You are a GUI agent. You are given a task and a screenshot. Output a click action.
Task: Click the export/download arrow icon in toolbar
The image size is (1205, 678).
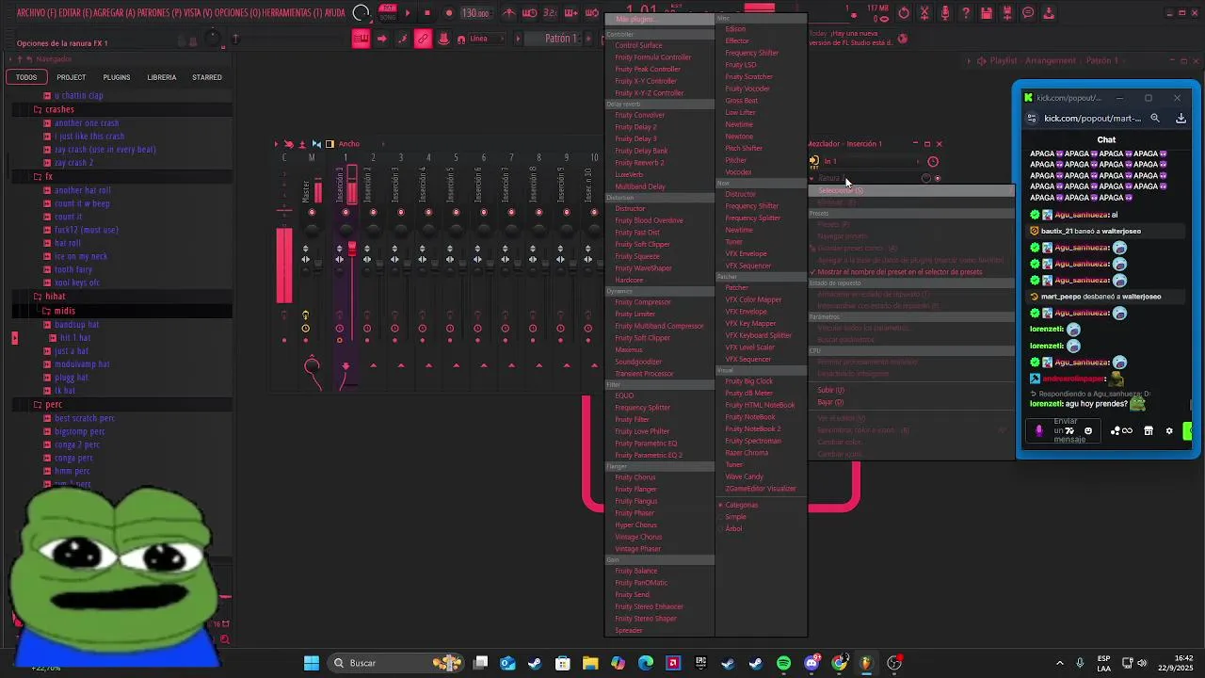pyautogui.click(x=1049, y=13)
